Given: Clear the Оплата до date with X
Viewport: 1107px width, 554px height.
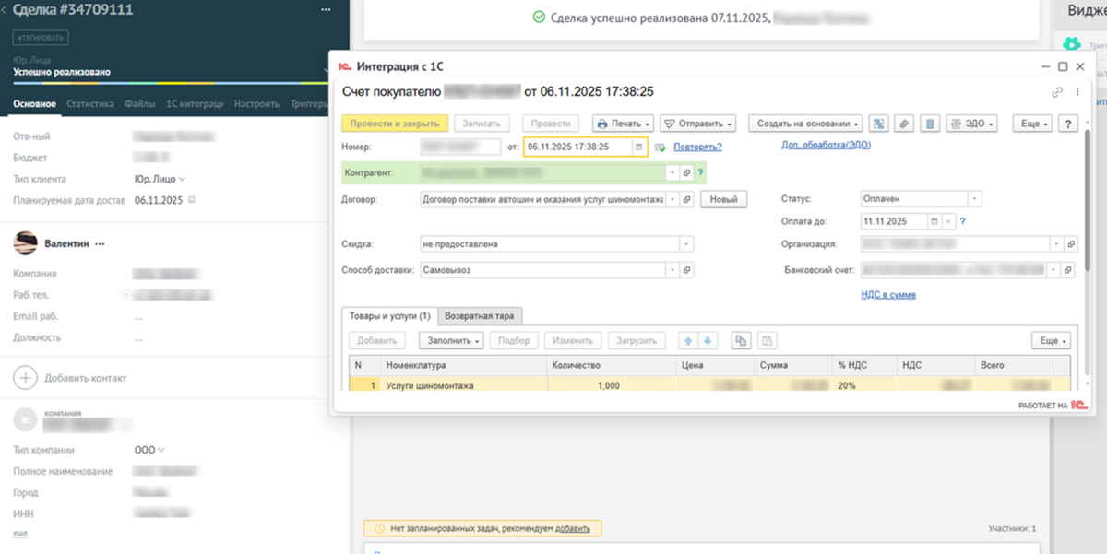Looking at the screenshot, I should [947, 221].
